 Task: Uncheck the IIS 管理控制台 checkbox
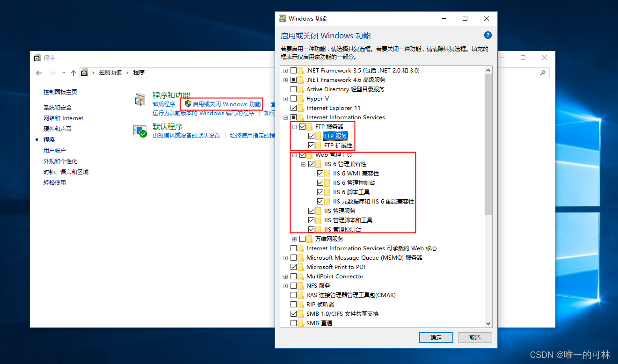point(312,230)
